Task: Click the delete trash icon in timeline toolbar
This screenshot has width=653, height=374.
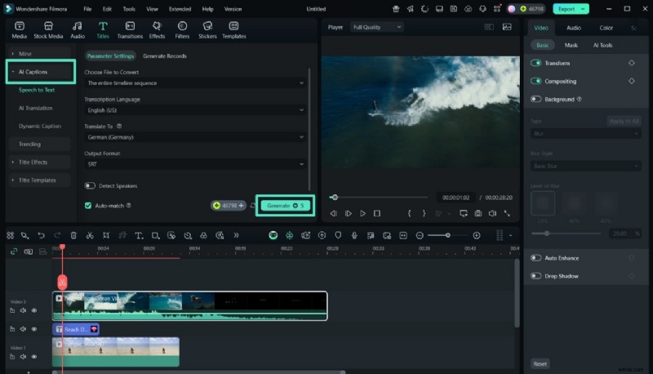Action: click(x=73, y=235)
